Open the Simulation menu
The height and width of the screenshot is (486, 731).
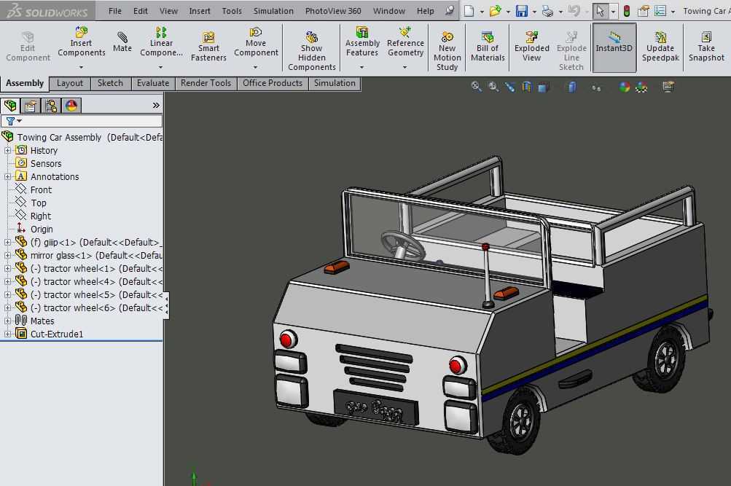click(273, 11)
